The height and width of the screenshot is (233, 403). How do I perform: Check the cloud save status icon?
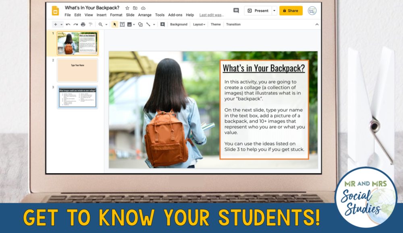(143, 8)
